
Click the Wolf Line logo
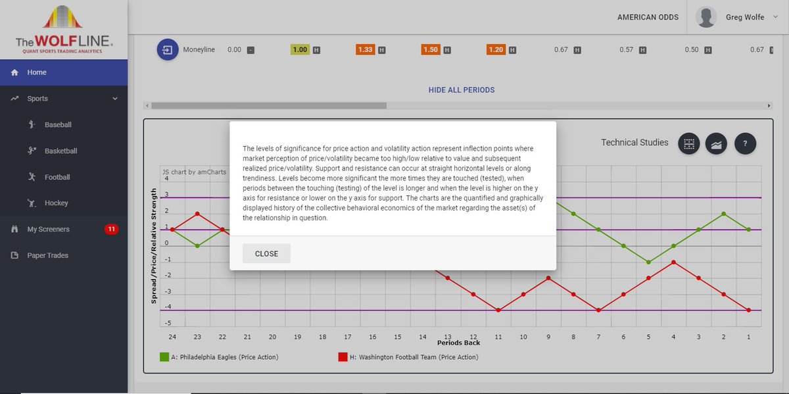point(64,29)
